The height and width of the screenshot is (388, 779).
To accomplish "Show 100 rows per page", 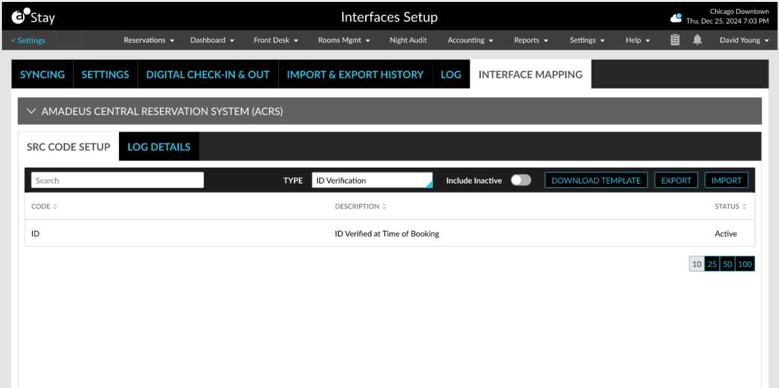I will [745, 264].
